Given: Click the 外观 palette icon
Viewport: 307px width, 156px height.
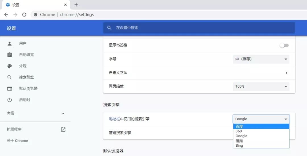Looking at the screenshot, I should pyautogui.click(x=10, y=66).
